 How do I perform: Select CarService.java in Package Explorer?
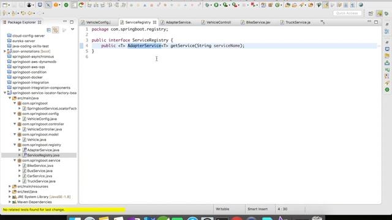(39, 176)
